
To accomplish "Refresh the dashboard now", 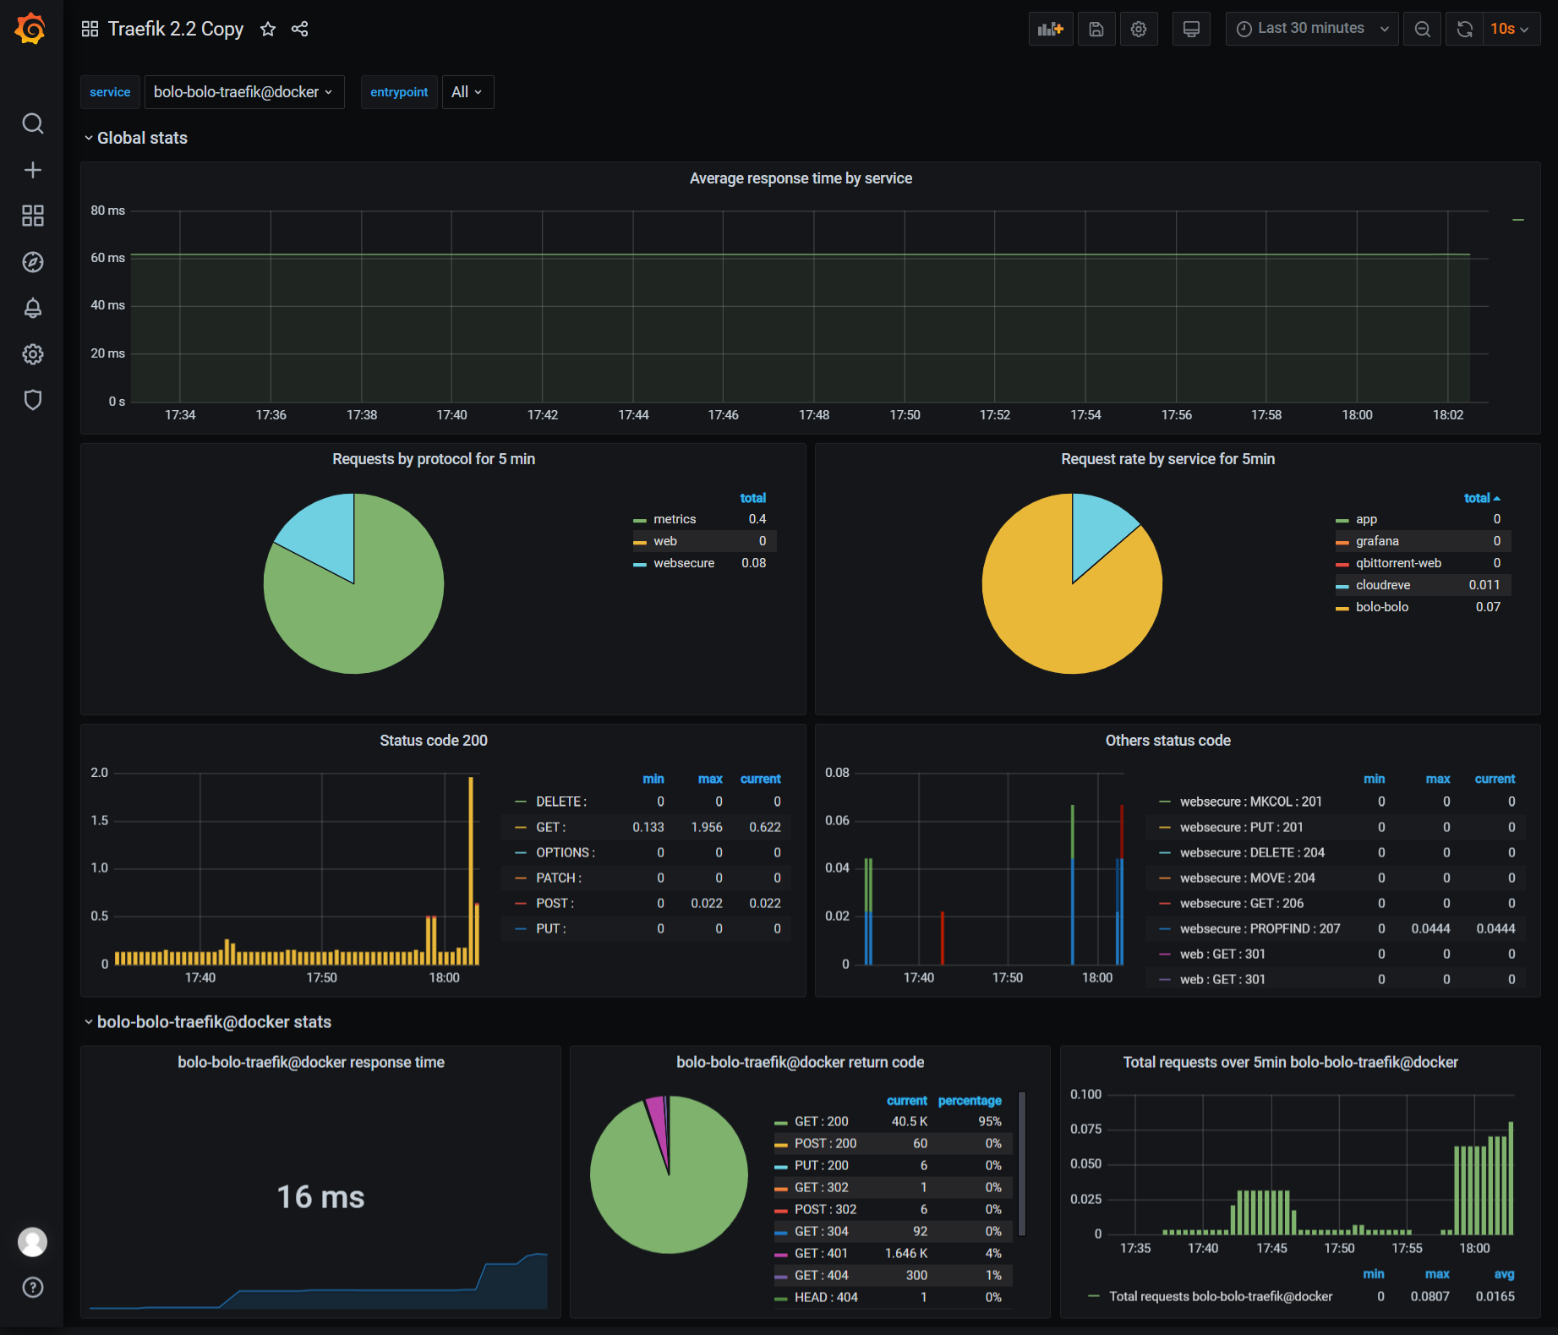I will [x=1465, y=29].
